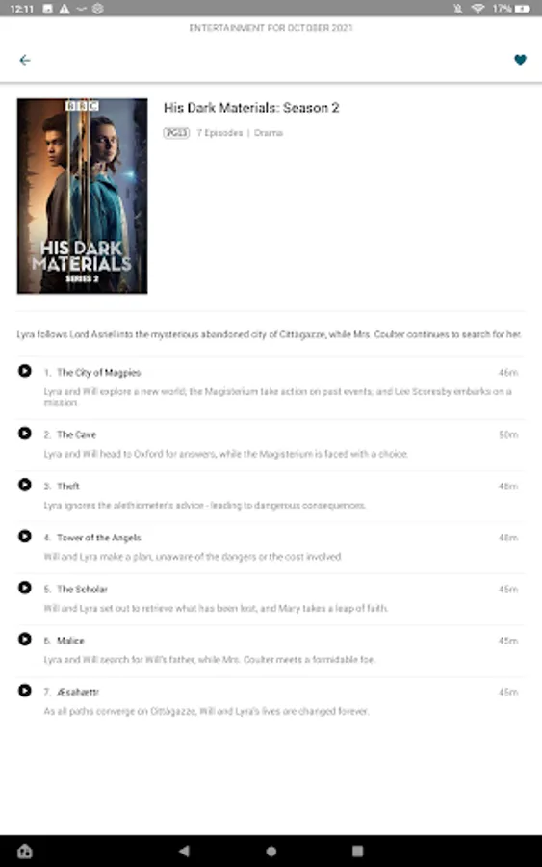This screenshot has height=867, width=542.
Task: Toggle the favorite heart icon
Action: point(520,59)
